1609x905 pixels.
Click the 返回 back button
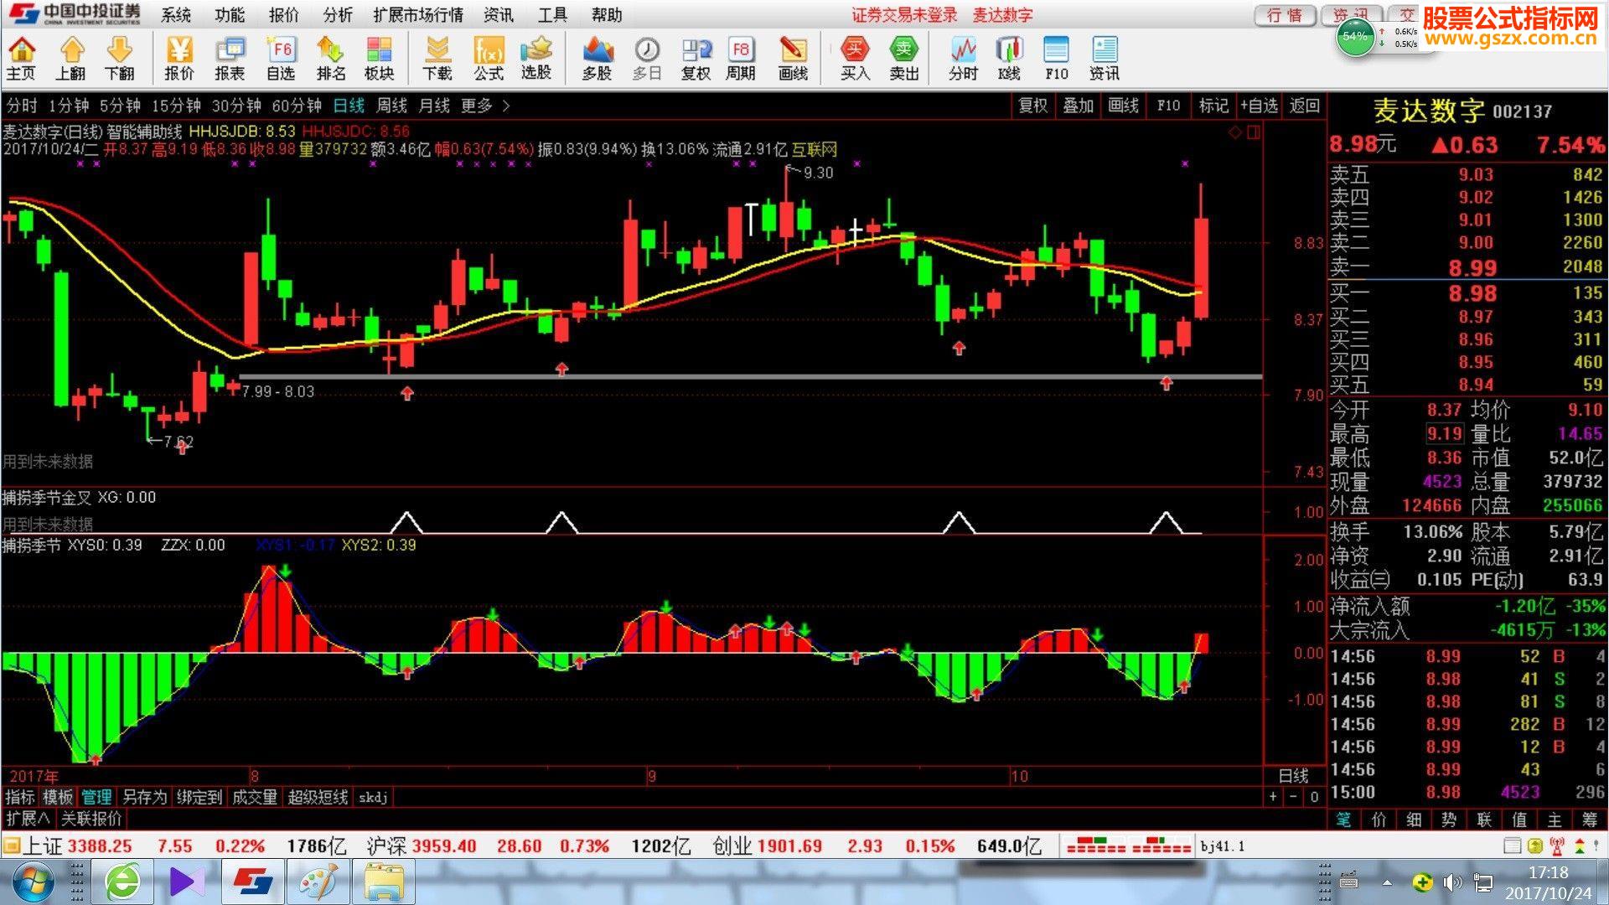tap(1304, 106)
